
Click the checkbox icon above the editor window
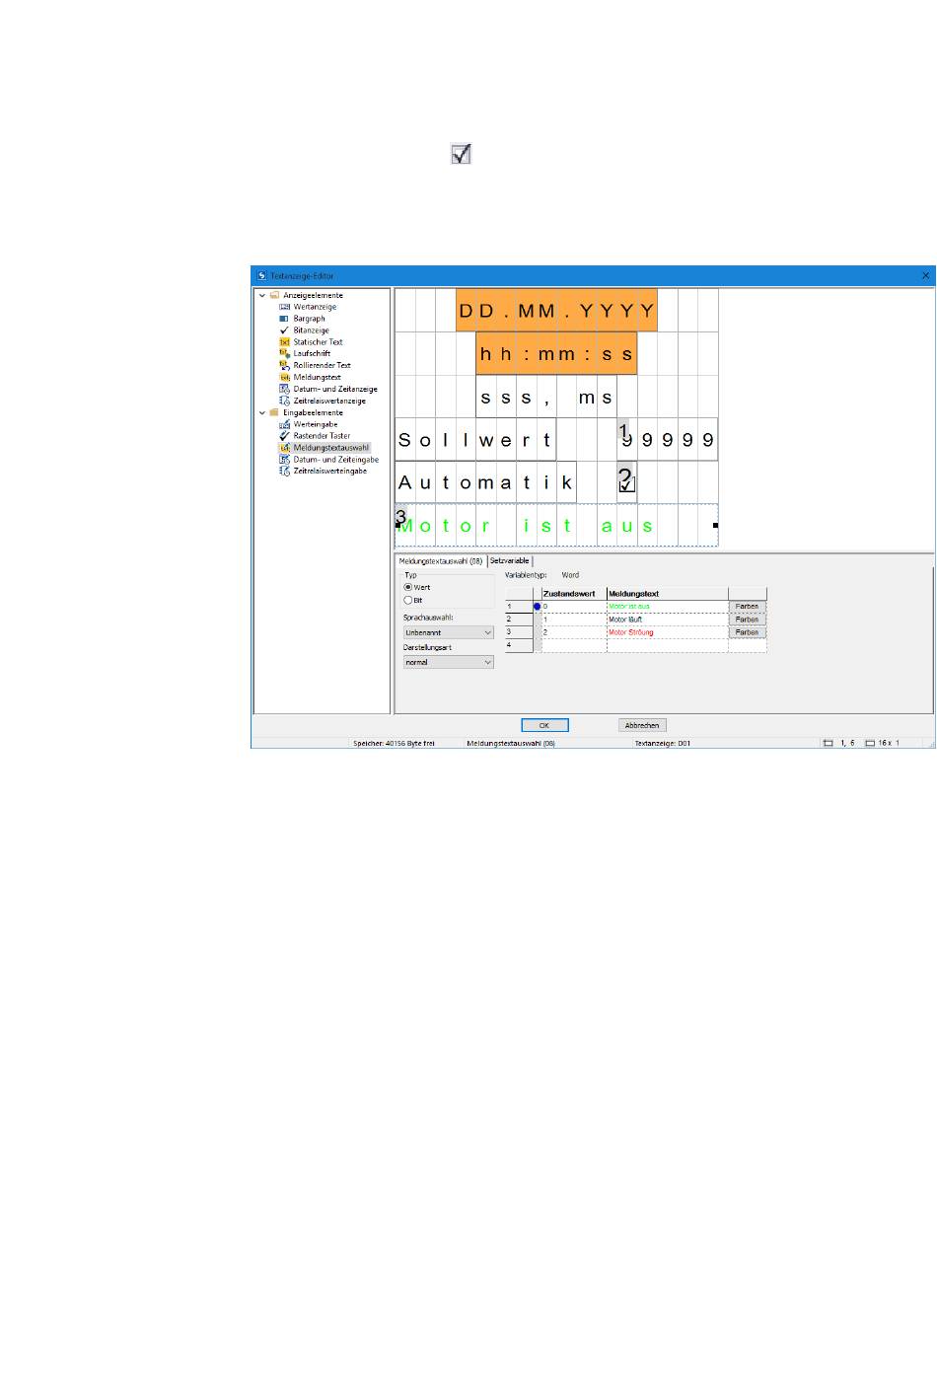click(x=461, y=154)
